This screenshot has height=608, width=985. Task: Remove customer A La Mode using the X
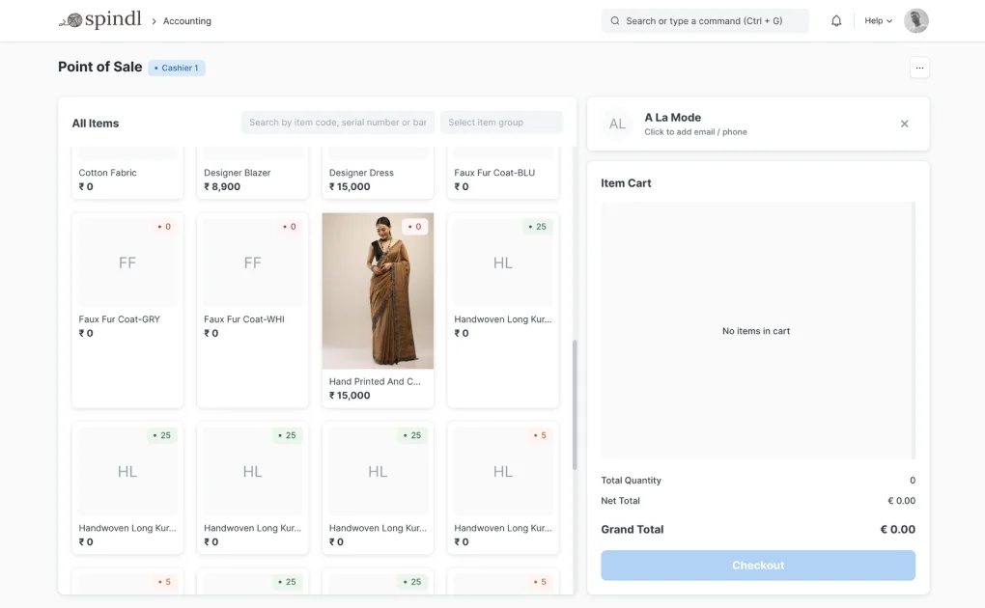(904, 124)
